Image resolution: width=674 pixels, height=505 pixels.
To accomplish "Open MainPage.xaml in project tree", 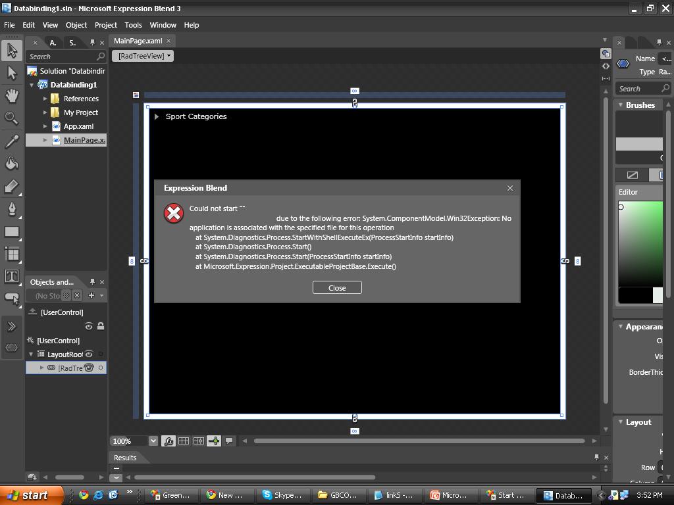I will pos(85,140).
